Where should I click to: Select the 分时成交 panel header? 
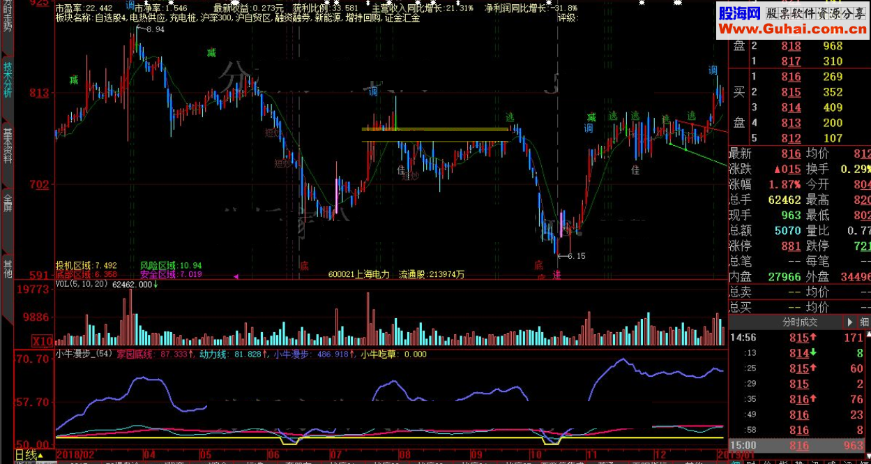coord(799,322)
